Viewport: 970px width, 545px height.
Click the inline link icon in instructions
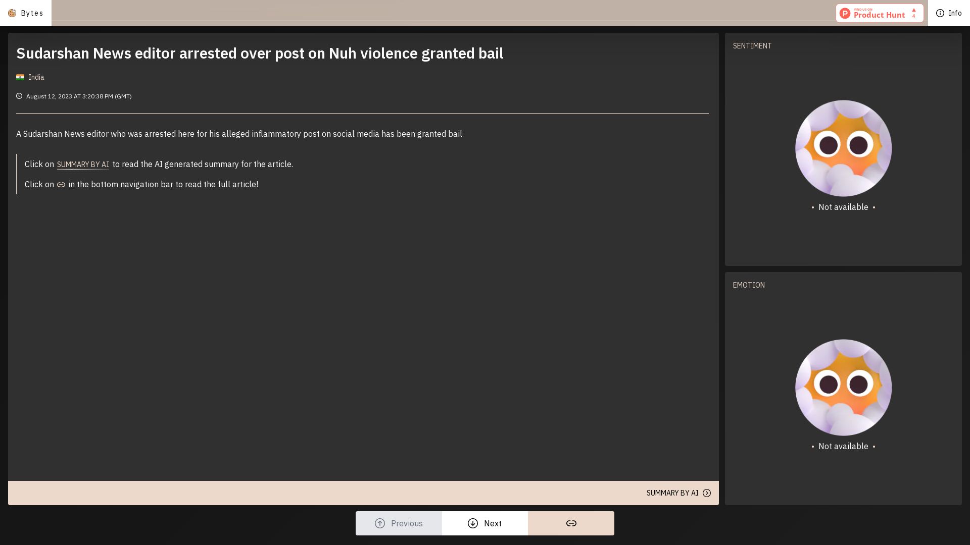coord(61,185)
